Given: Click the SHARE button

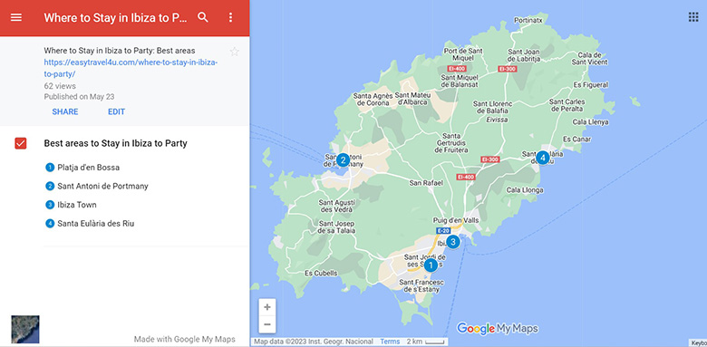Looking at the screenshot, I should (65, 111).
